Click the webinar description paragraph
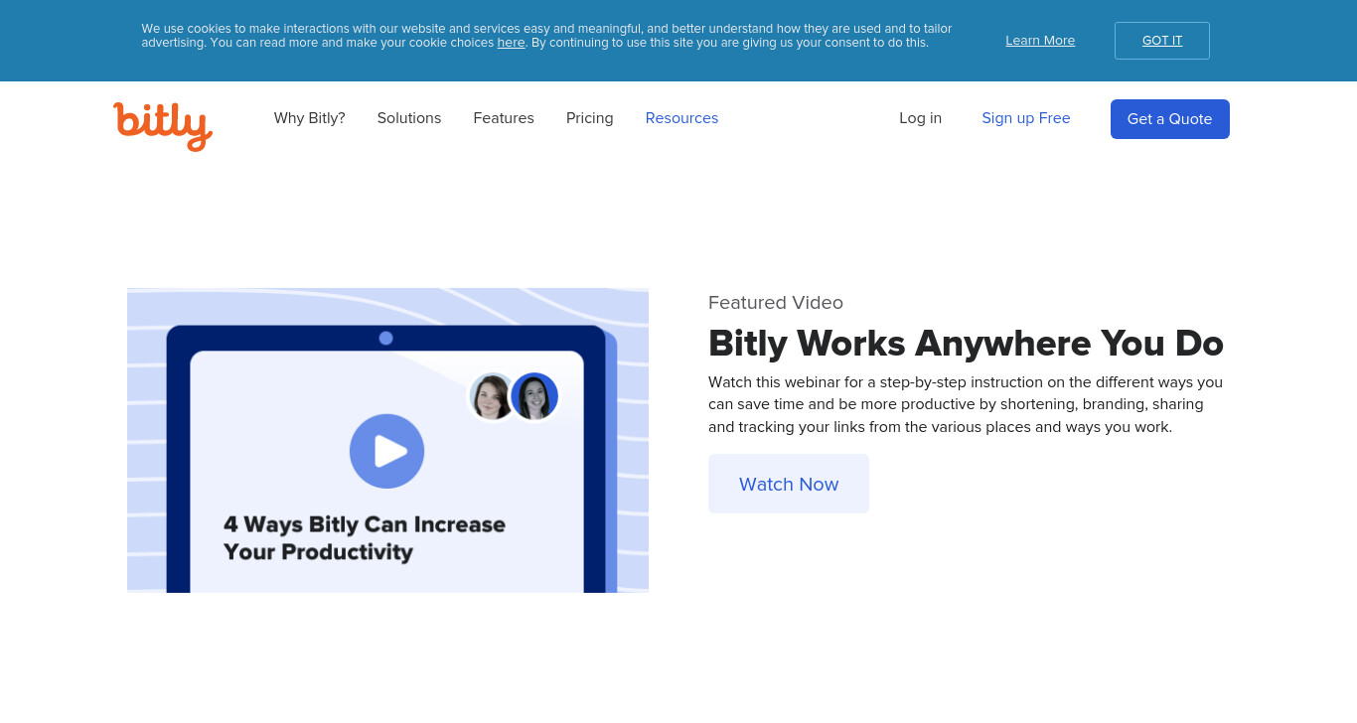The image size is (1357, 723). pos(966,404)
